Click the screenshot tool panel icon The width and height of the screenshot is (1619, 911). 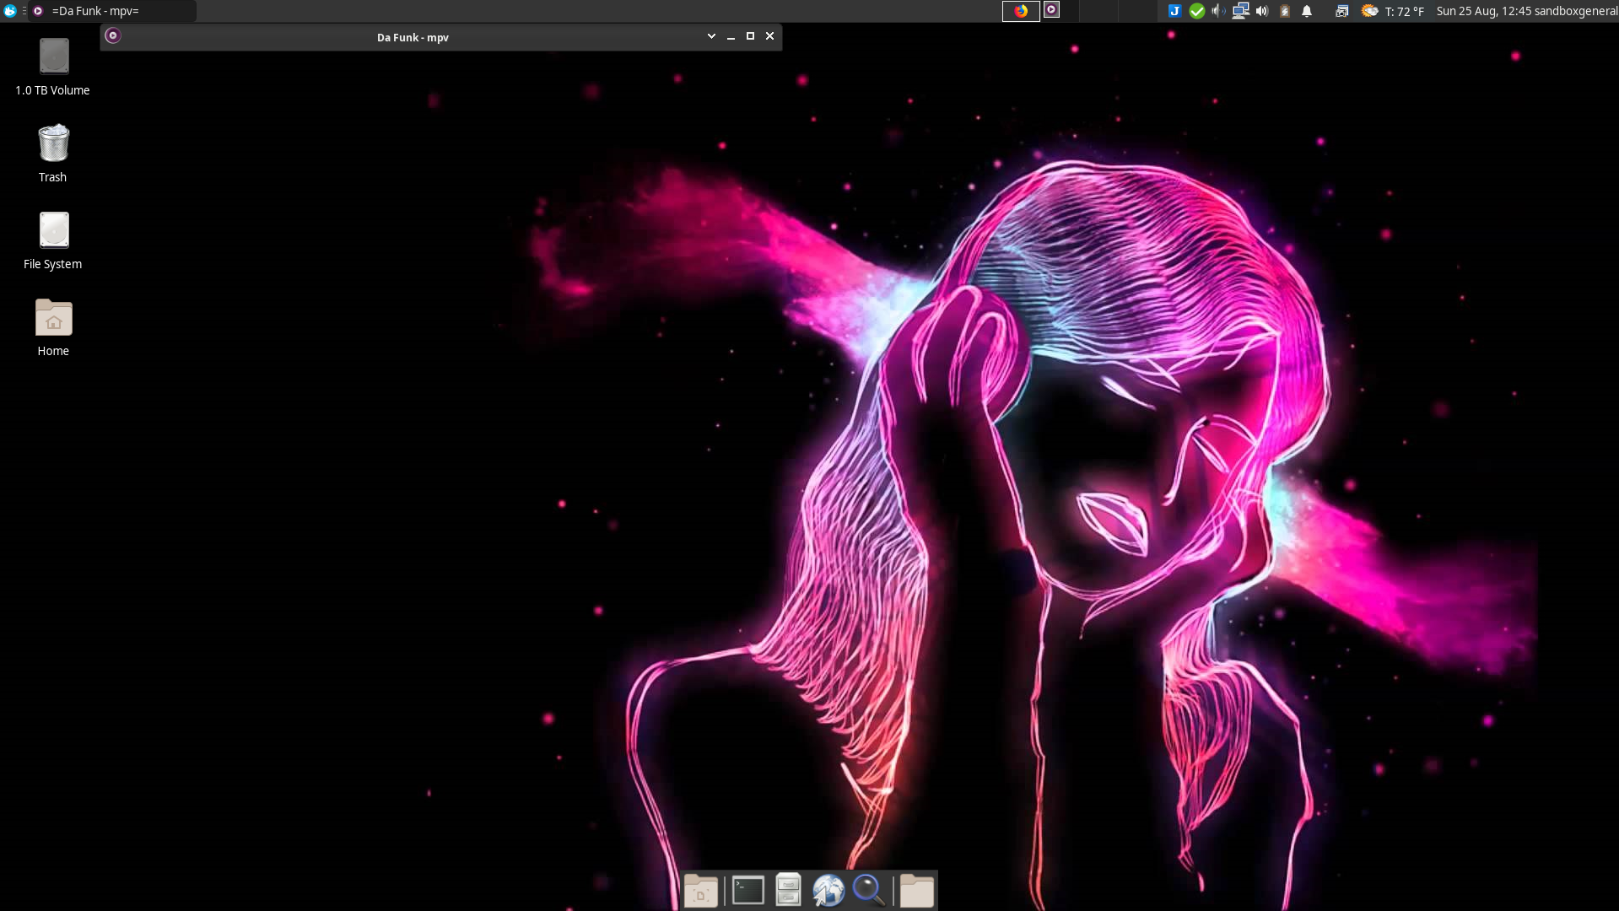tap(1341, 11)
